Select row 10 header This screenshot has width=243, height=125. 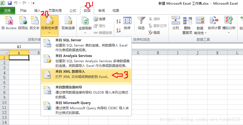pos(4,102)
